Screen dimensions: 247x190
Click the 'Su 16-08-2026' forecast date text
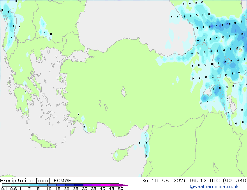[x=164, y=181]
